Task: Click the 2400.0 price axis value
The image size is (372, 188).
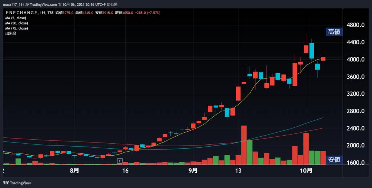Action: pos(355,128)
